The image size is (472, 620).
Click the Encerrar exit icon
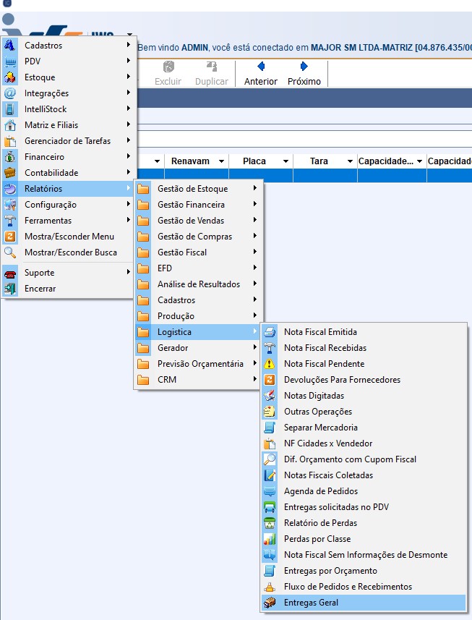(x=10, y=289)
